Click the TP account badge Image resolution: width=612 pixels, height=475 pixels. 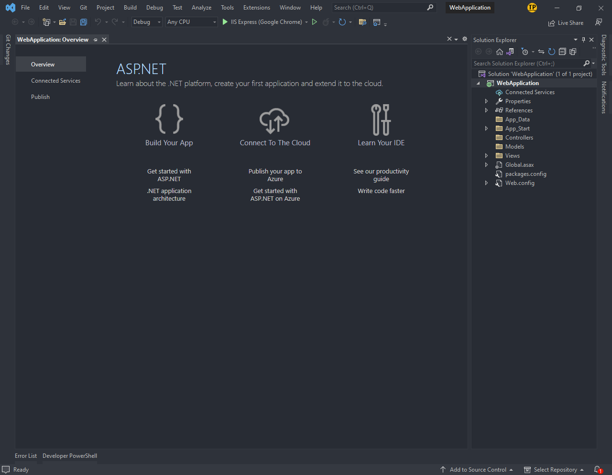tap(532, 8)
